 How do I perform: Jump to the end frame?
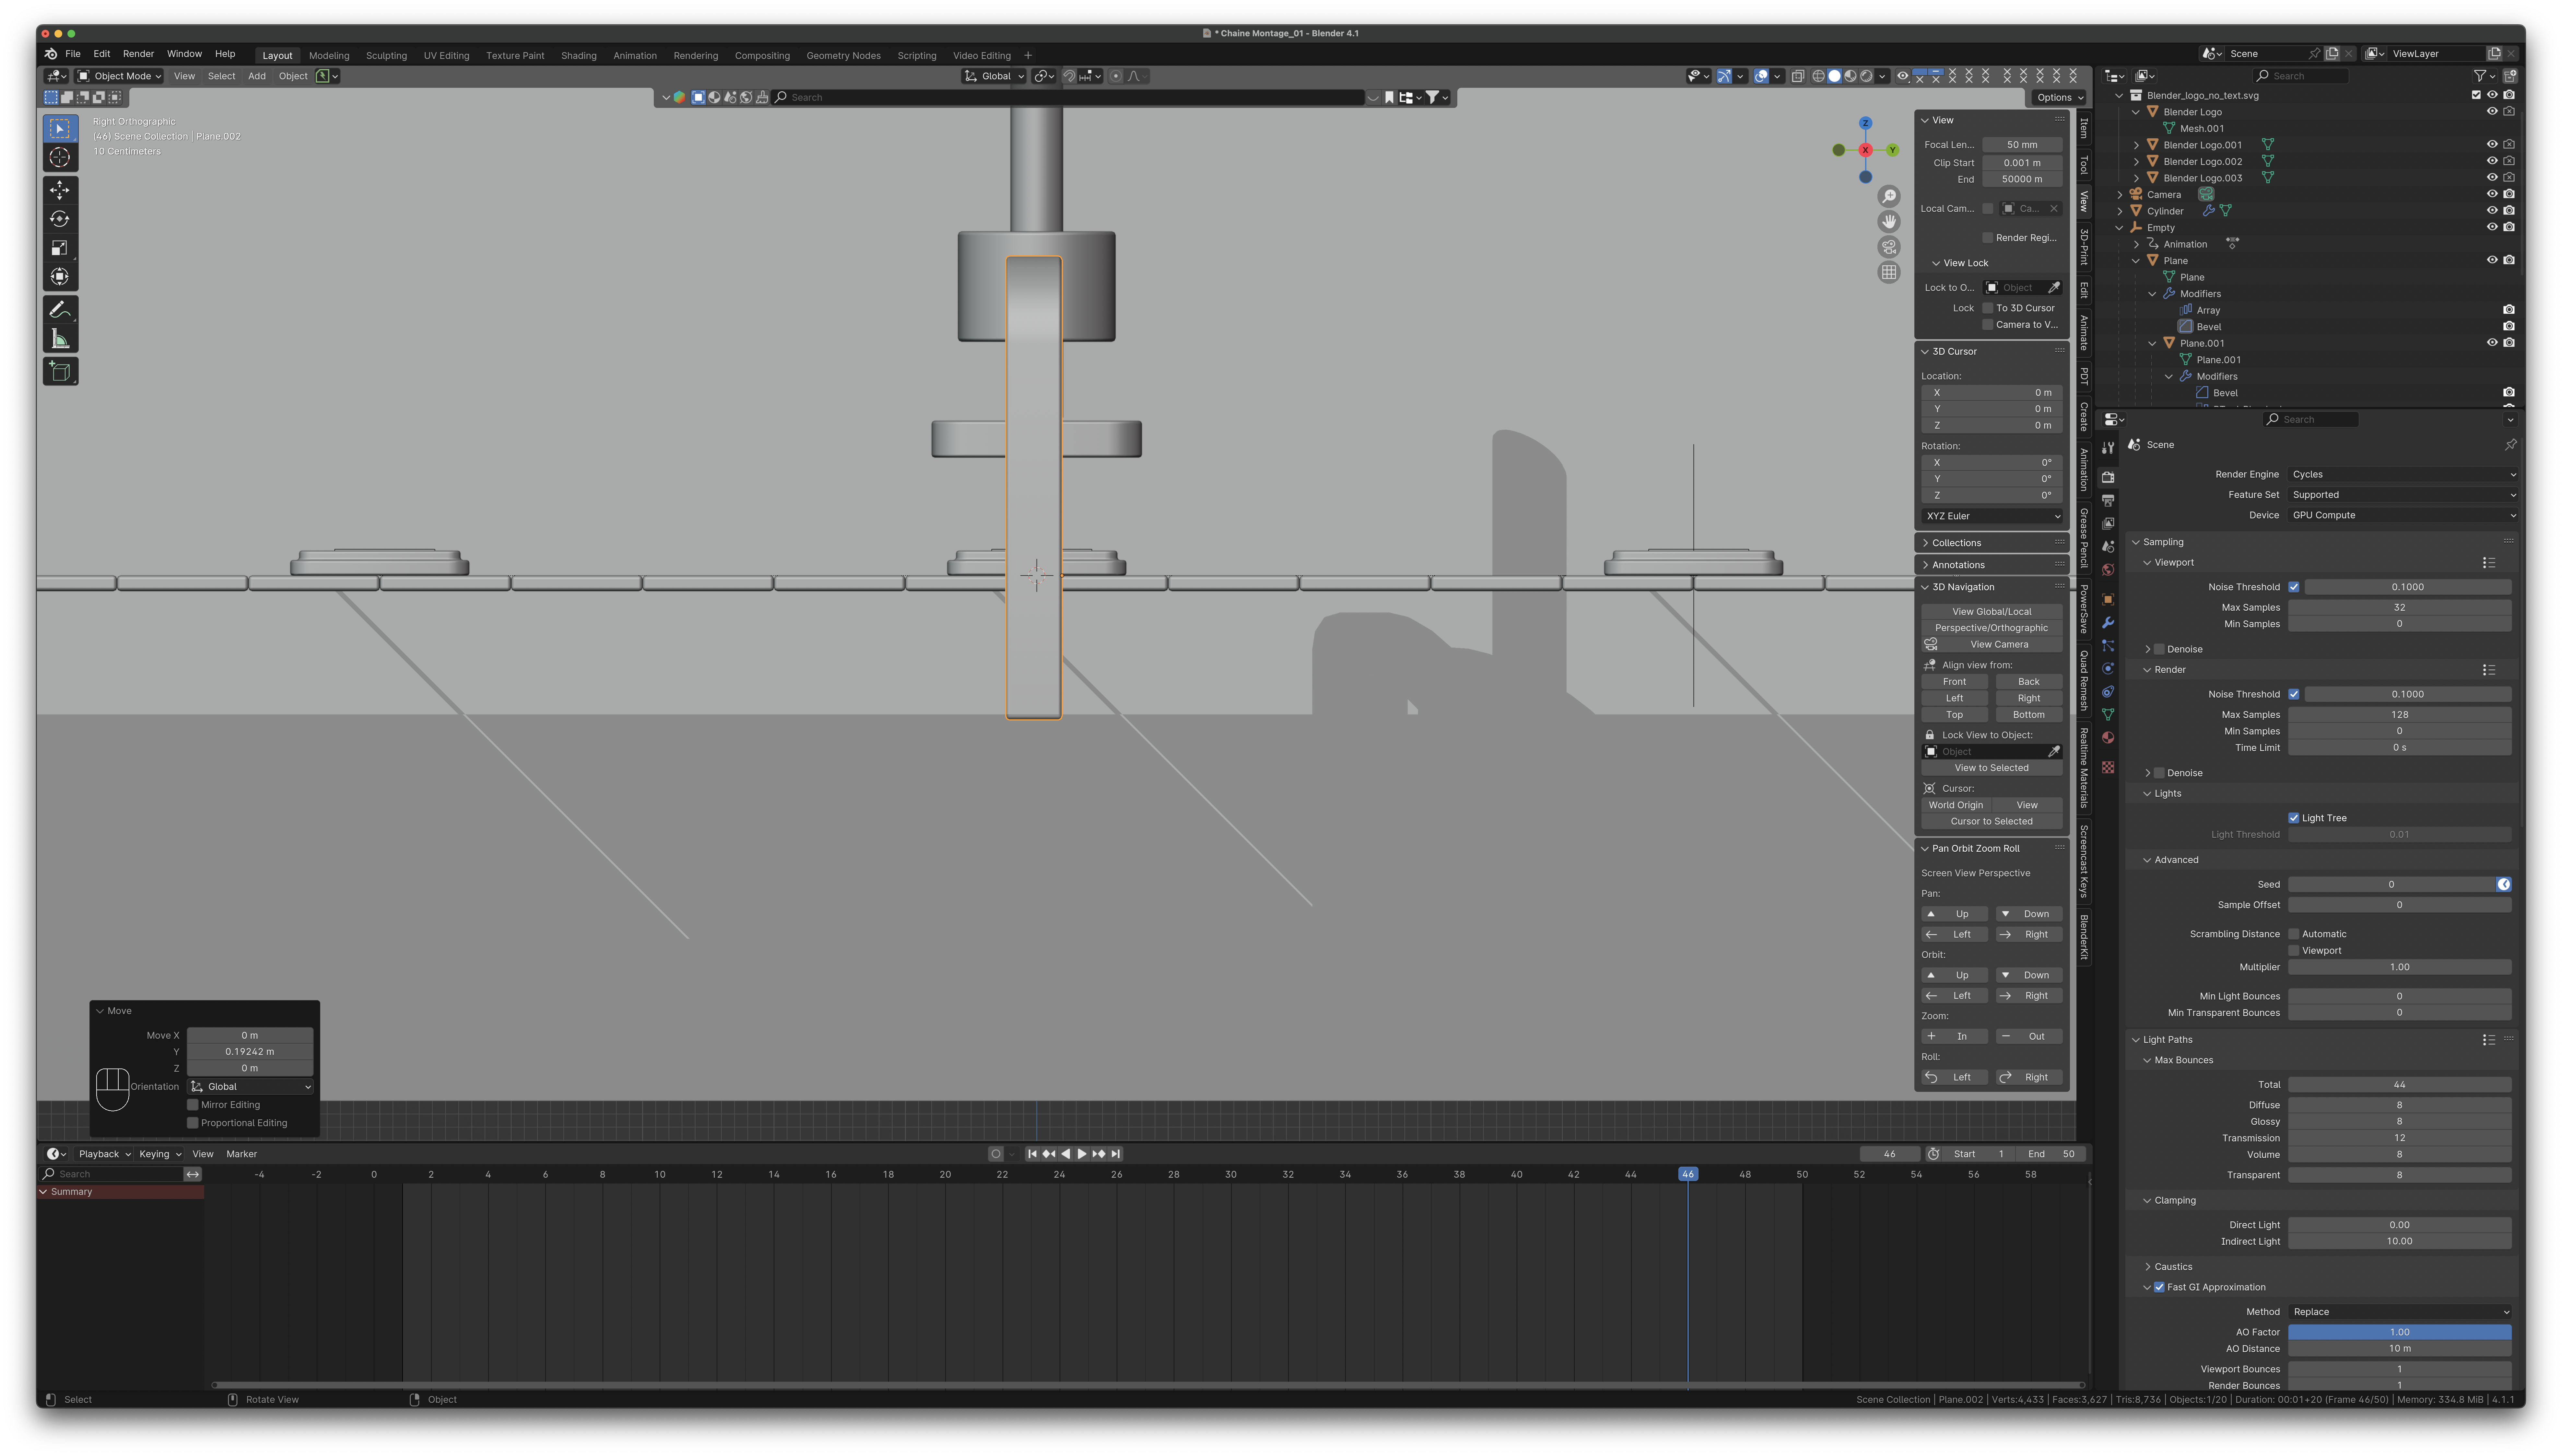[x=1115, y=1154]
